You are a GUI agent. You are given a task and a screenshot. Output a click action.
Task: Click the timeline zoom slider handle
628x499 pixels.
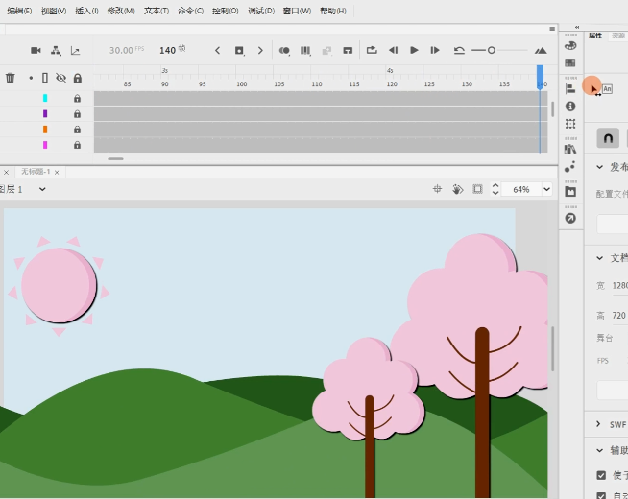coord(492,50)
